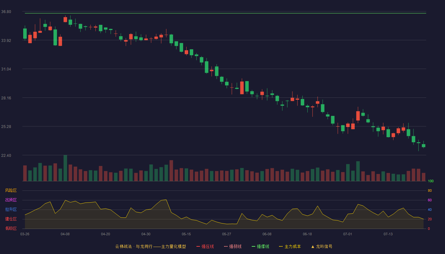Click the 低吸区 zone label
This screenshot has width=445, height=254.
(x=11, y=228)
